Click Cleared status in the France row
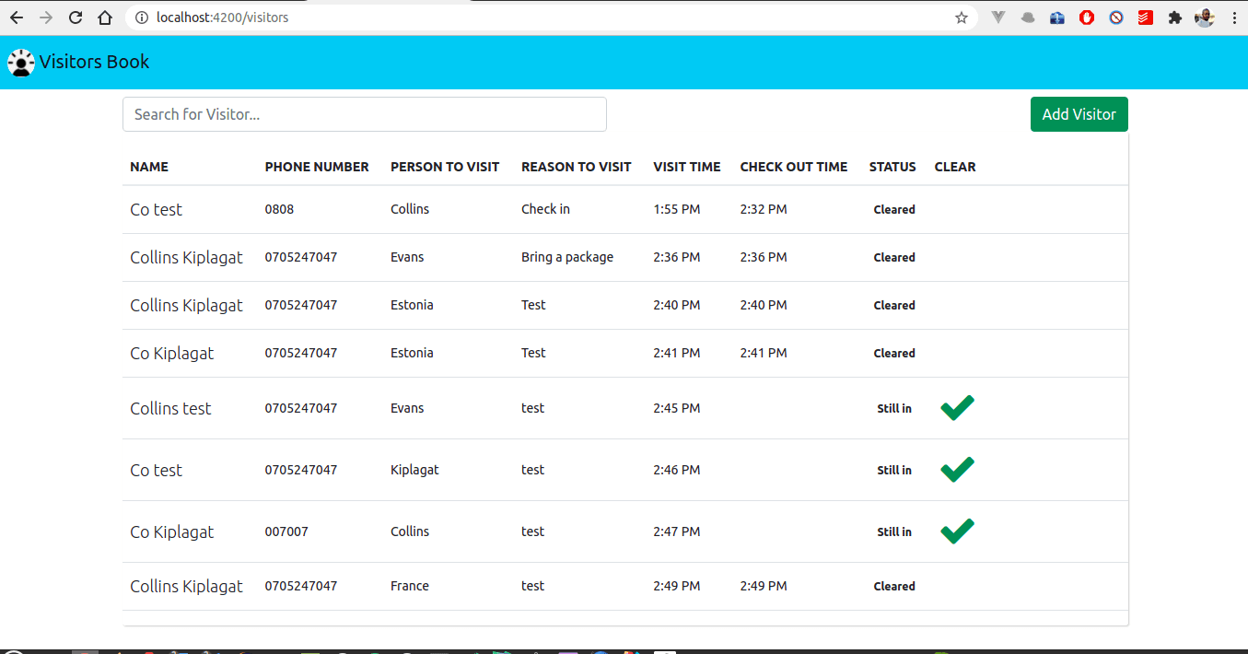This screenshot has height=654, width=1248. [894, 586]
